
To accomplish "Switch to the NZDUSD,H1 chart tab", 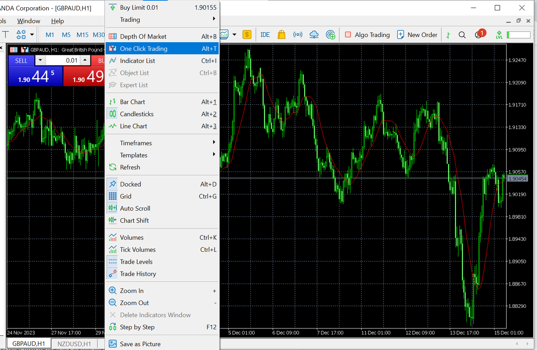I will (74, 343).
